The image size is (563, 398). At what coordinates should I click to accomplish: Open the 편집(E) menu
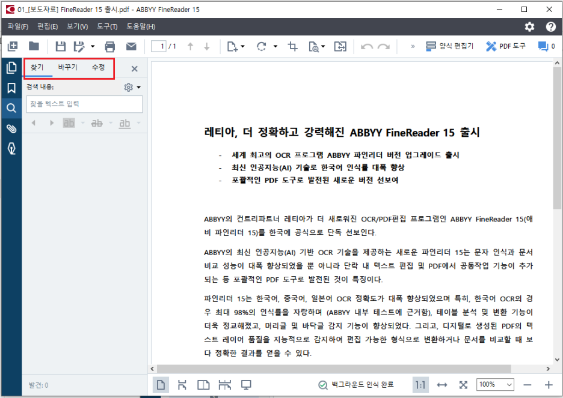click(48, 26)
